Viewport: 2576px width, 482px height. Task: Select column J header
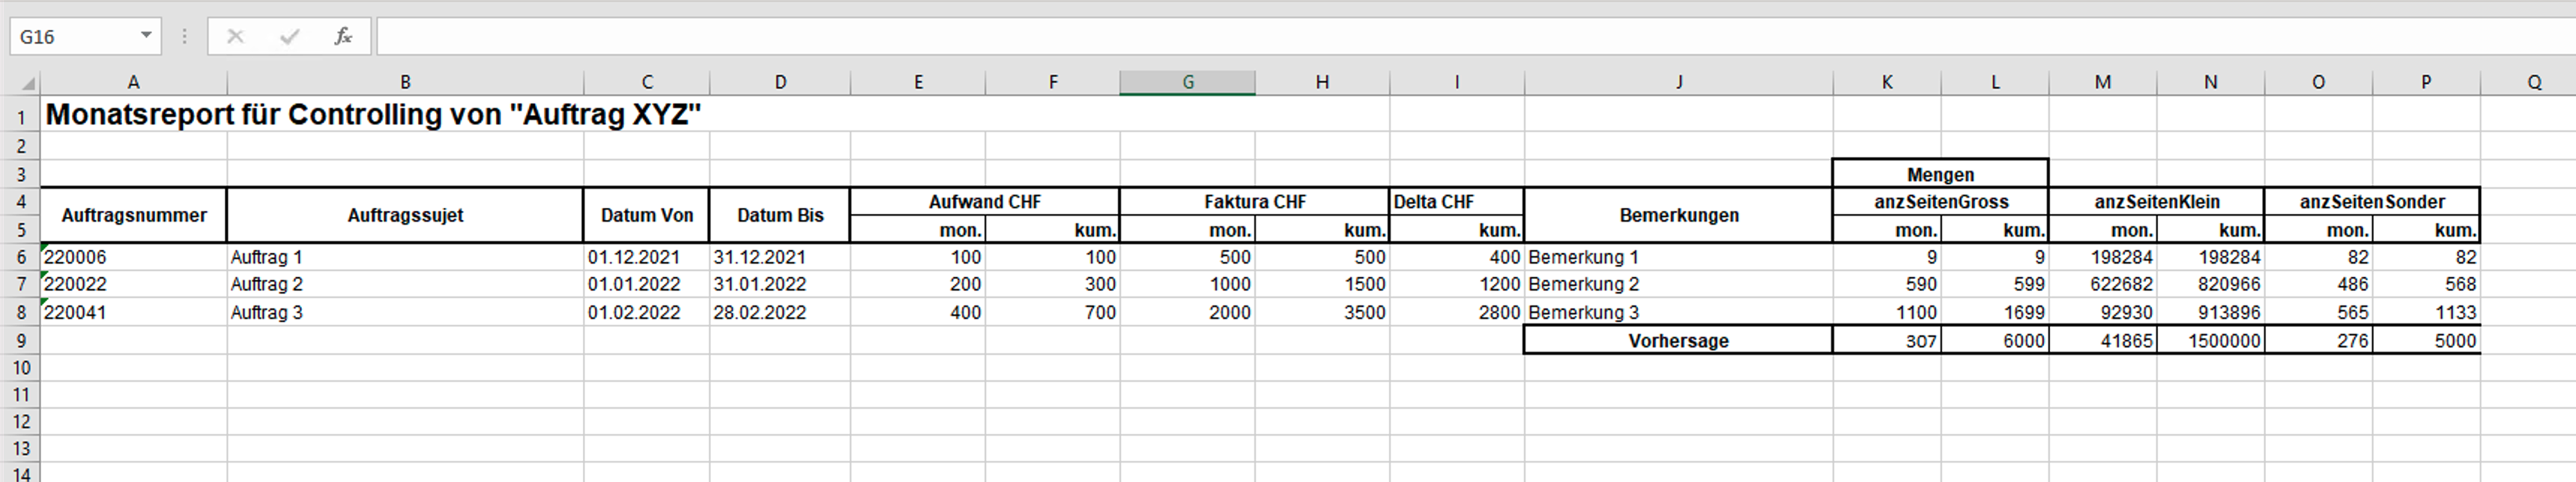point(1678,83)
